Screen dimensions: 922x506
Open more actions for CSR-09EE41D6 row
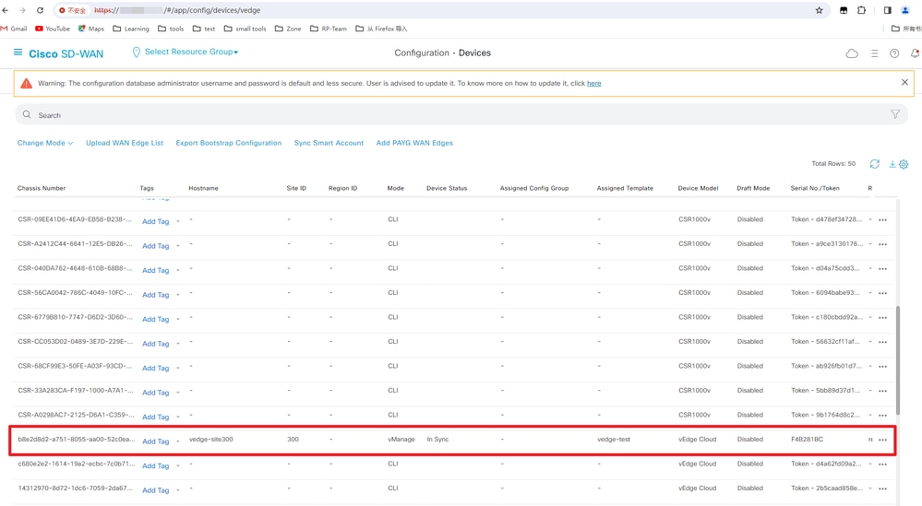coord(882,219)
